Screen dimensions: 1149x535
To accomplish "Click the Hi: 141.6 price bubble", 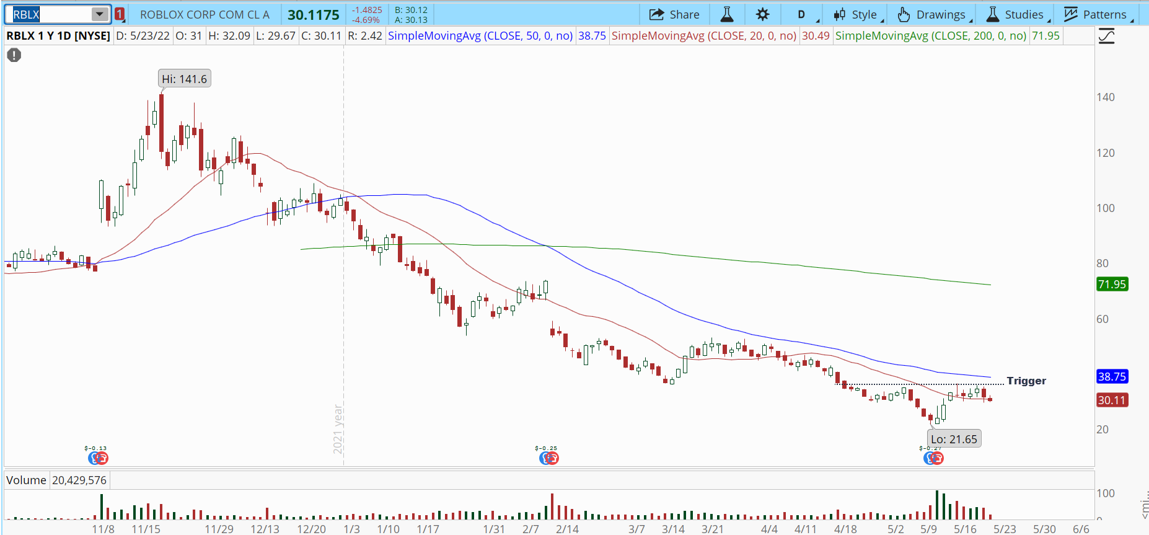I will tap(184, 79).
